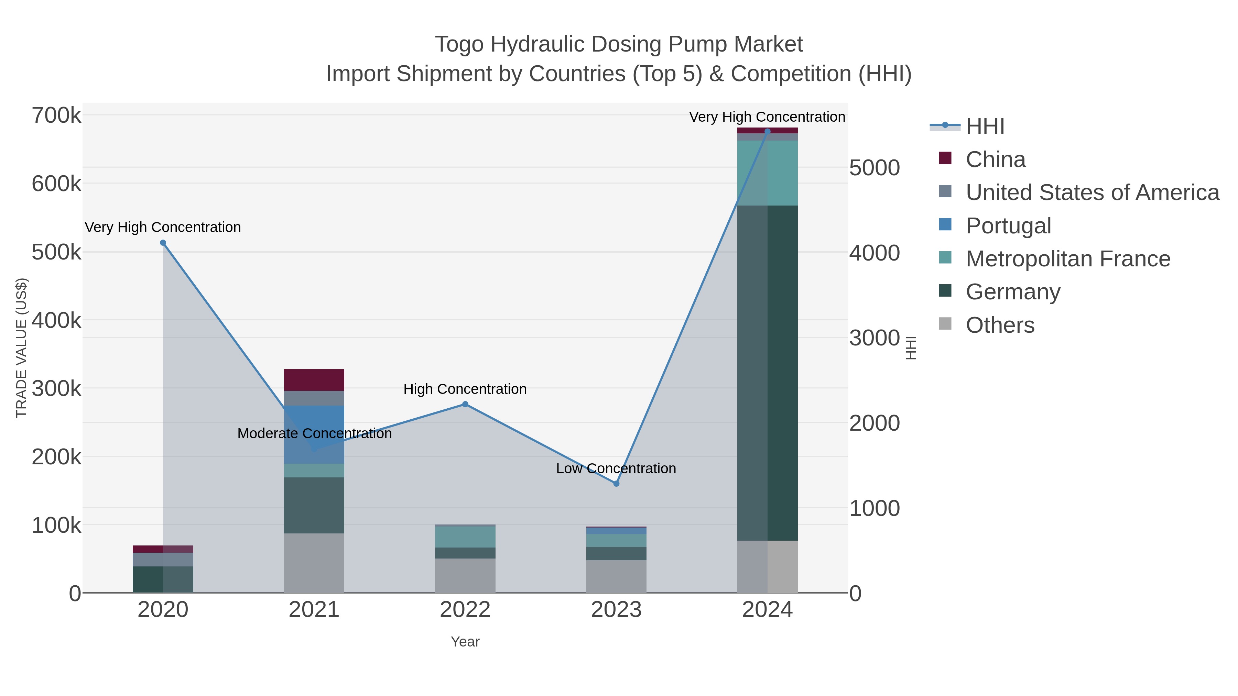
Task: Click the 700k y-axis tick label
Action: (x=57, y=116)
